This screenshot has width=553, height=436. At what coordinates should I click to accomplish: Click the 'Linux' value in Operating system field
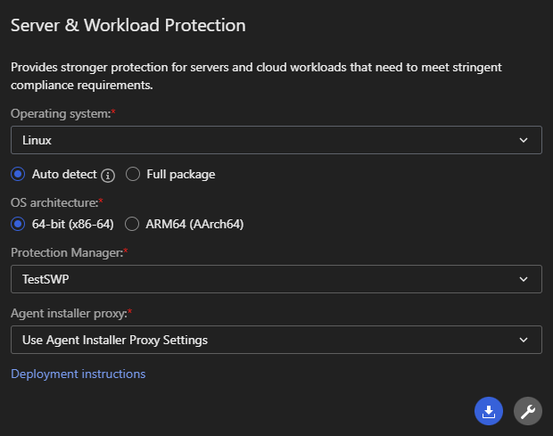click(38, 140)
